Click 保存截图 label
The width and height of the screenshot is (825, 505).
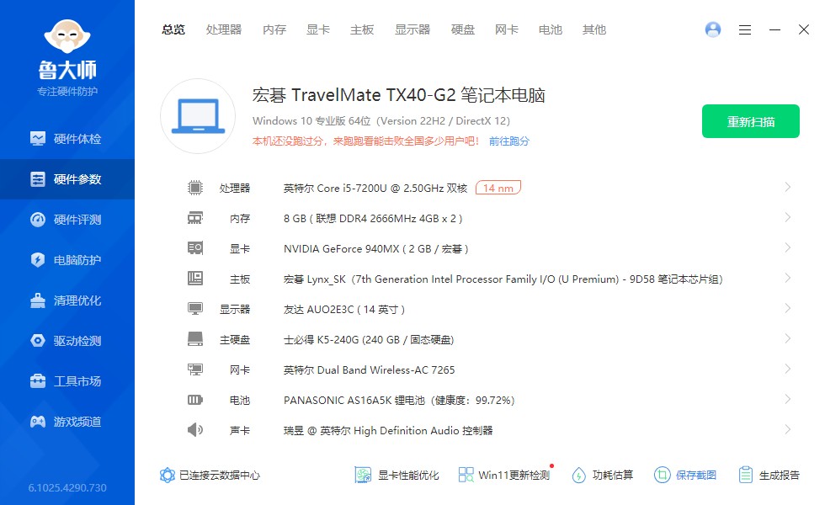point(696,475)
